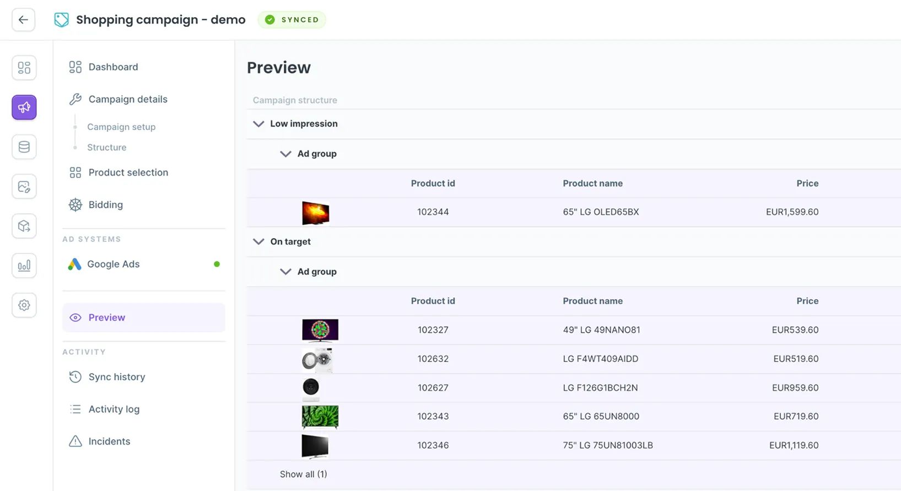
Task: Collapse the Low impression group chevron
Action: click(258, 124)
